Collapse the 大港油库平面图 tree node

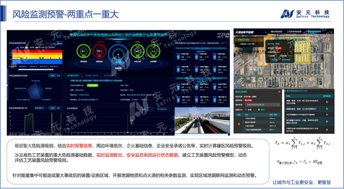[236, 40]
